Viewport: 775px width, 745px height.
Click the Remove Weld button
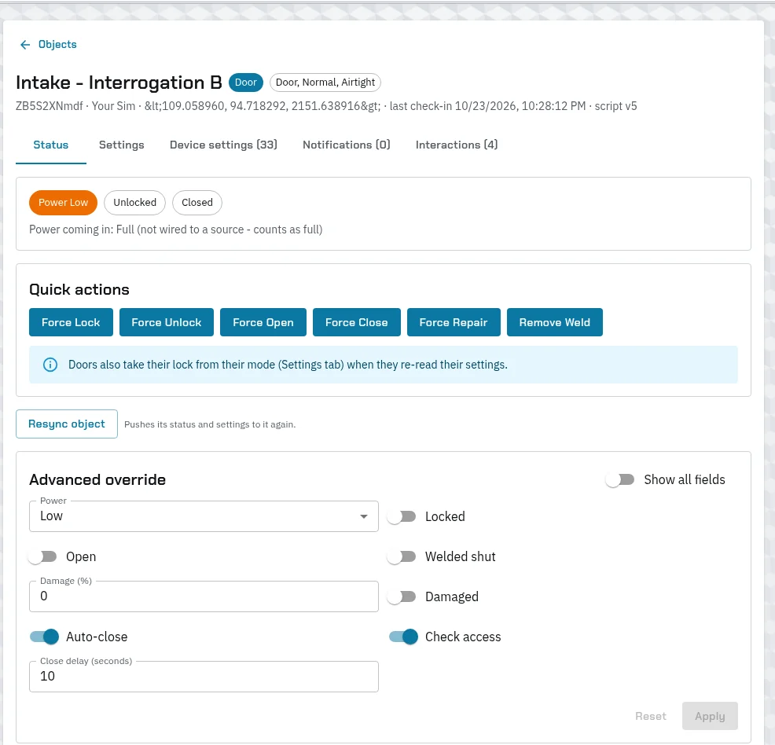pos(555,323)
